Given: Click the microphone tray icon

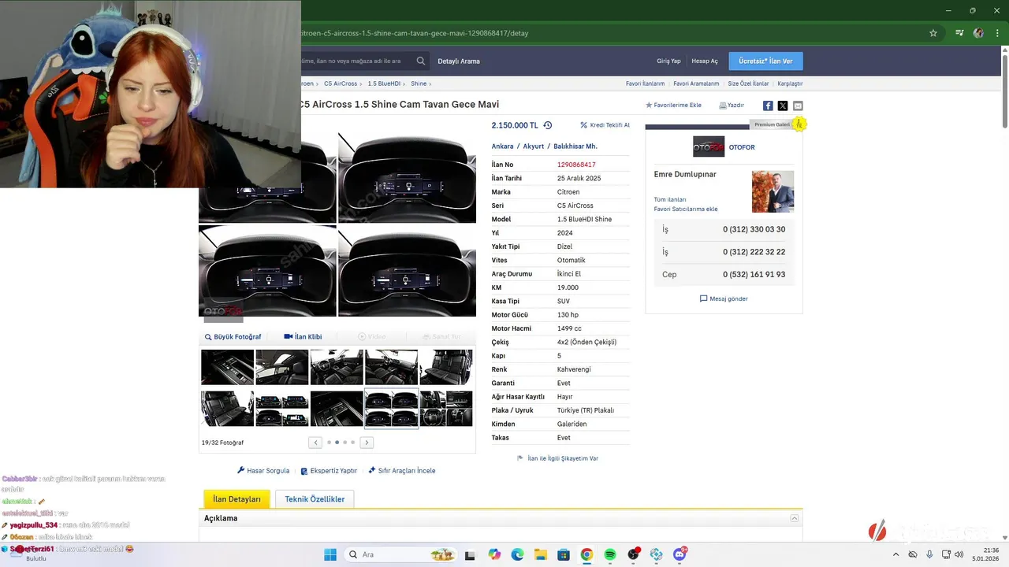Looking at the screenshot, I should [x=930, y=554].
